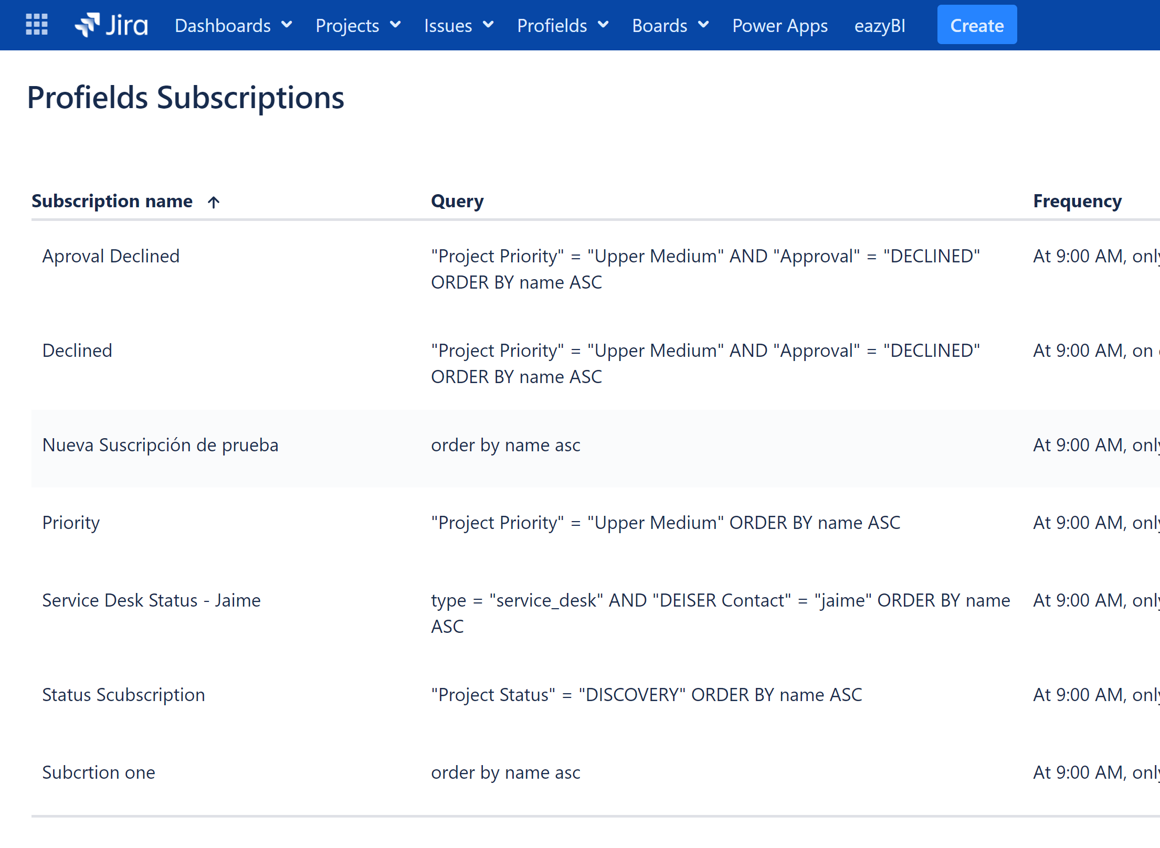Click the Query column header

[x=457, y=201]
